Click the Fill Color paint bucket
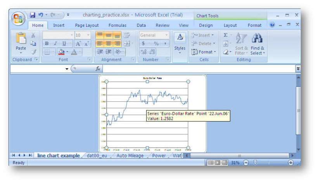Viewport: 317px width, 182px height. [61, 52]
